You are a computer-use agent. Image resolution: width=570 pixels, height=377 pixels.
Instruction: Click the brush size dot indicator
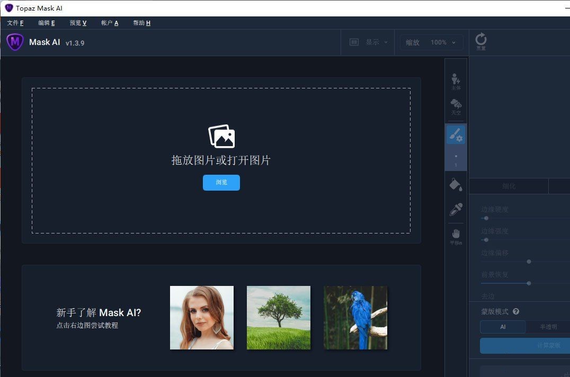coord(456,156)
